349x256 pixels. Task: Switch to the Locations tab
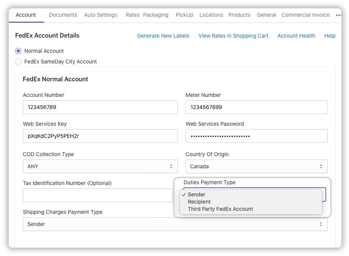(211, 15)
